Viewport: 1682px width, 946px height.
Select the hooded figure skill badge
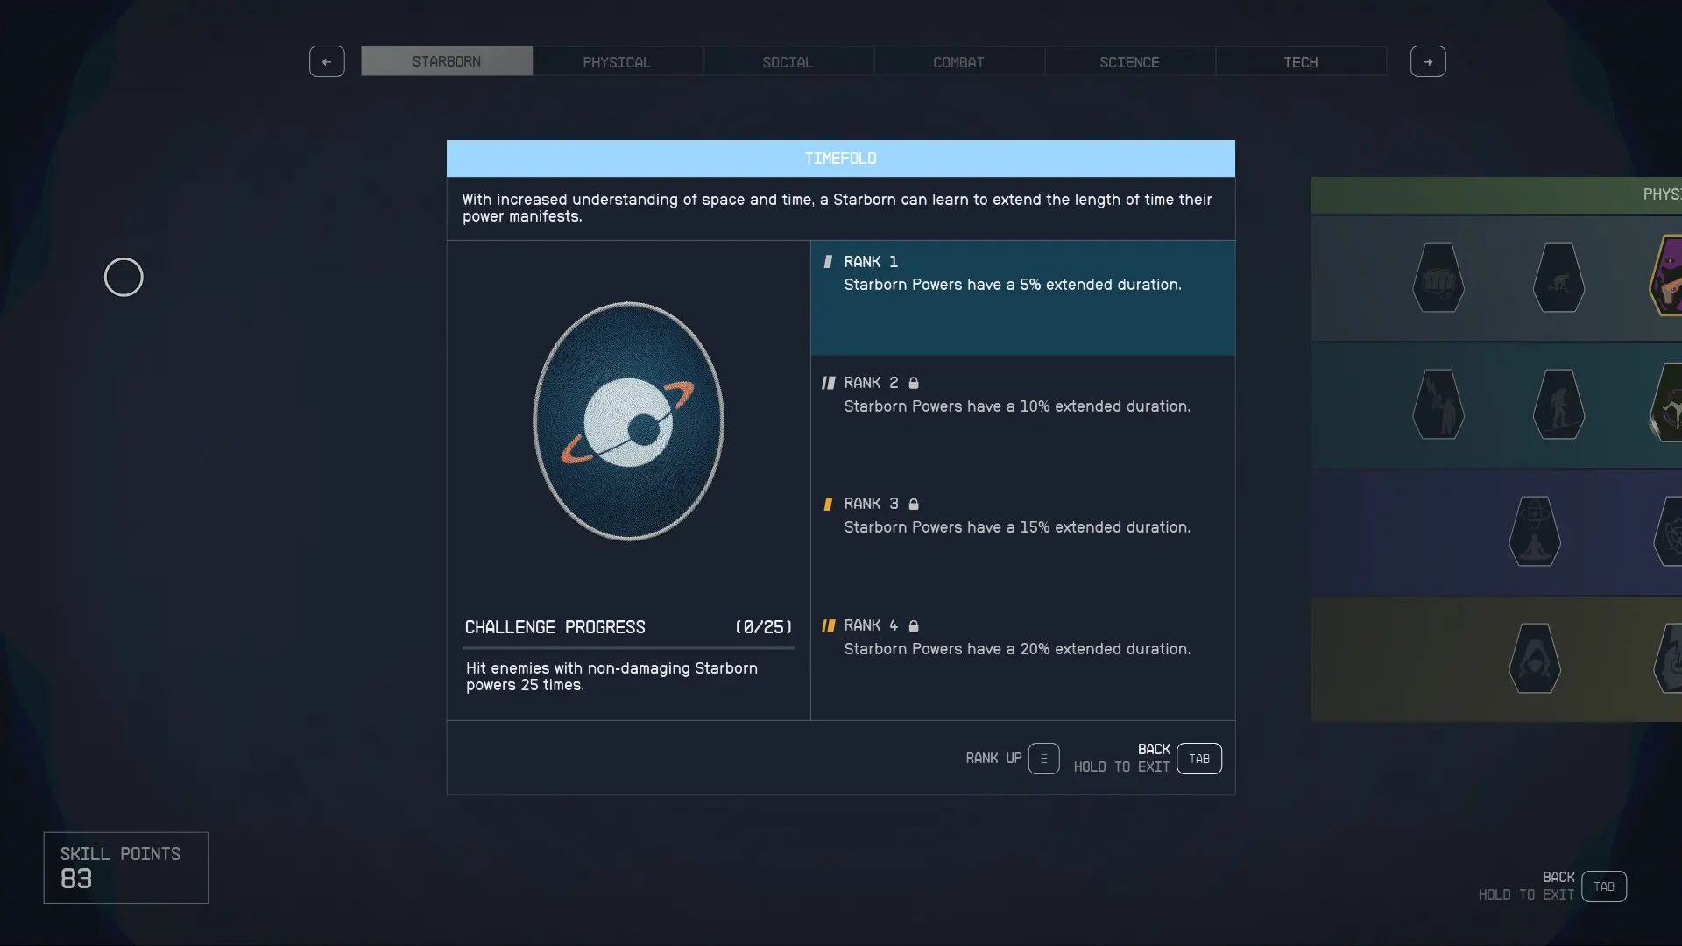tap(1534, 659)
